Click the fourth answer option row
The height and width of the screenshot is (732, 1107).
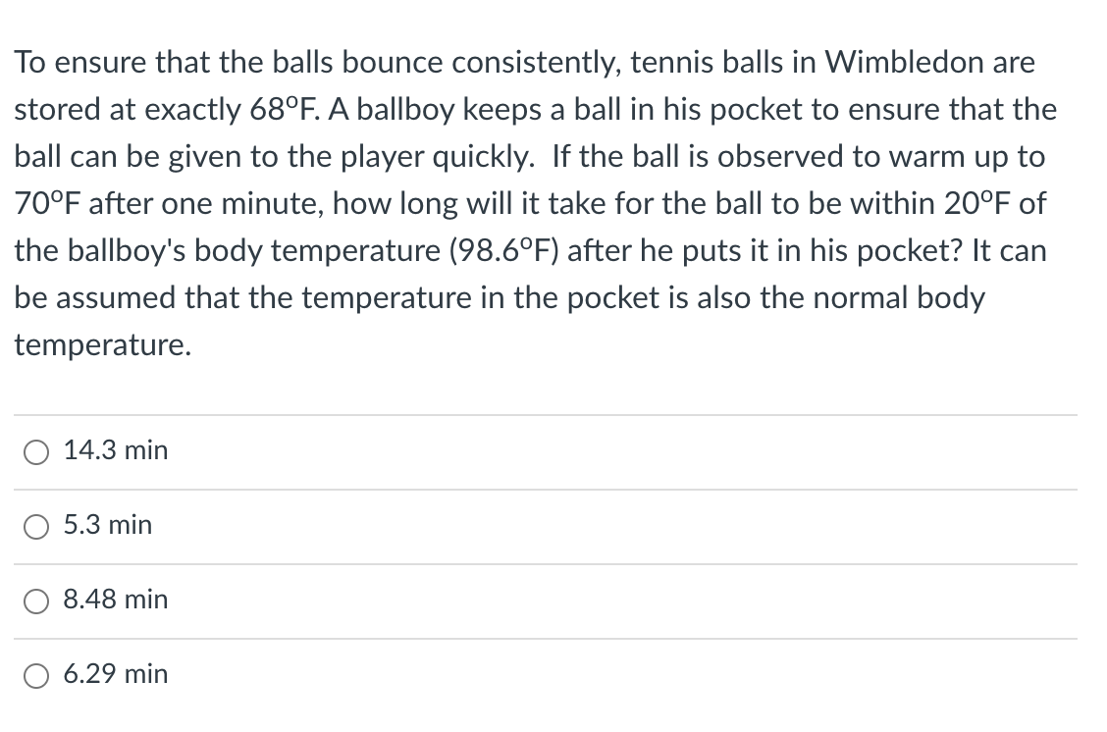tap(294, 674)
